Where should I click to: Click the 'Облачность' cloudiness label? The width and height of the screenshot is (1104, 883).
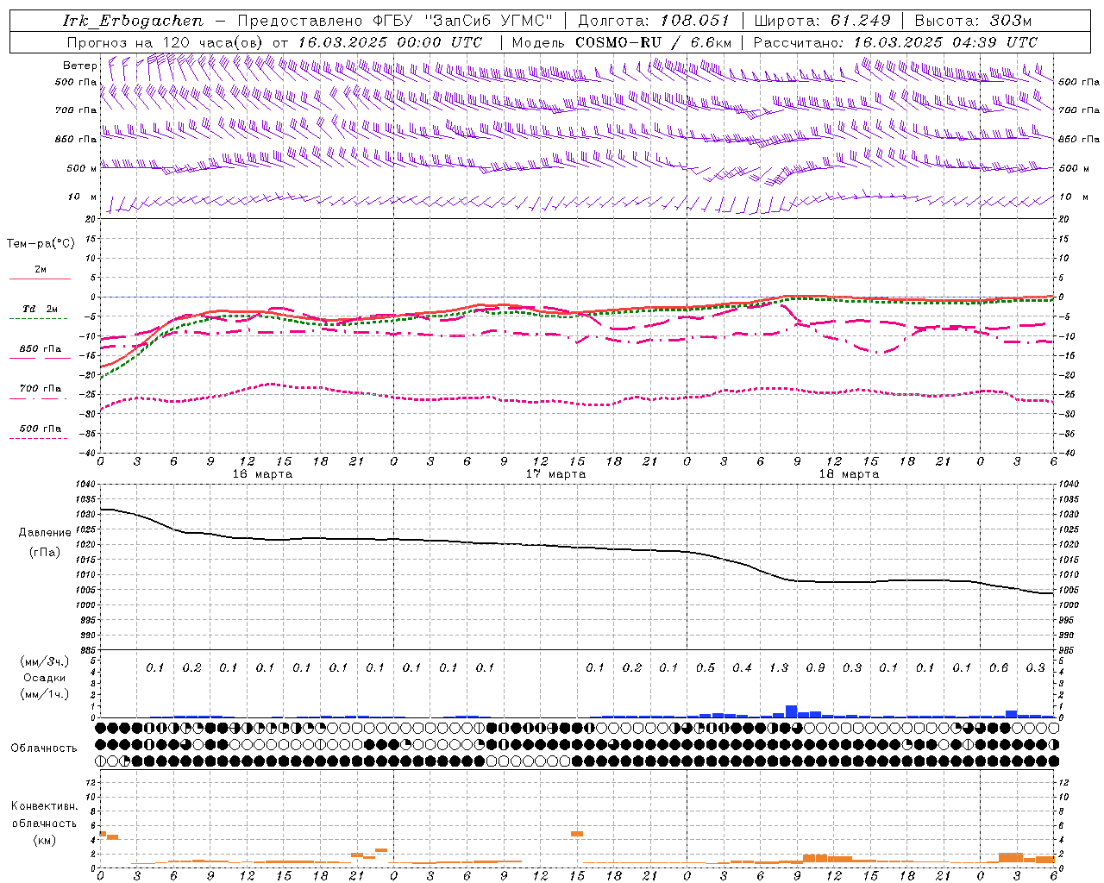44,748
